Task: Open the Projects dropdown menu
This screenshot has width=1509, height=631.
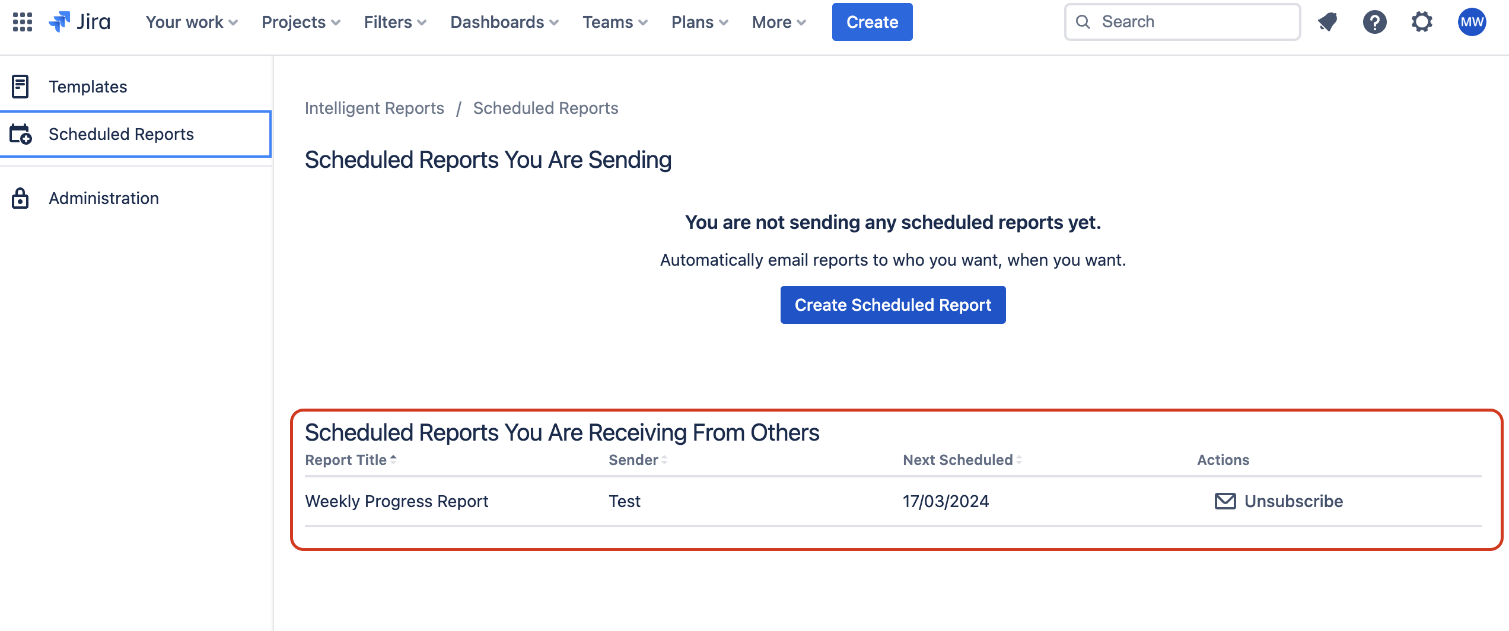Action: click(300, 22)
